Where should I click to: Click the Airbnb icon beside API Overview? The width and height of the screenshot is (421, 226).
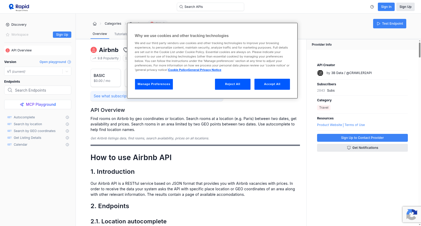[x=8, y=50]
